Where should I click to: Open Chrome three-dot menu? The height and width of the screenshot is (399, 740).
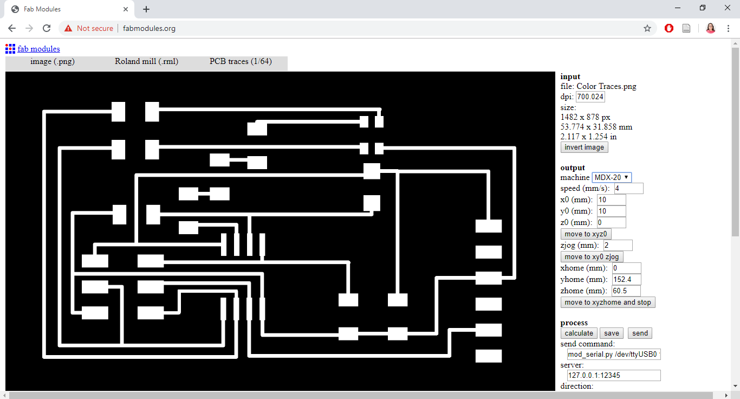tap(729, 28)
